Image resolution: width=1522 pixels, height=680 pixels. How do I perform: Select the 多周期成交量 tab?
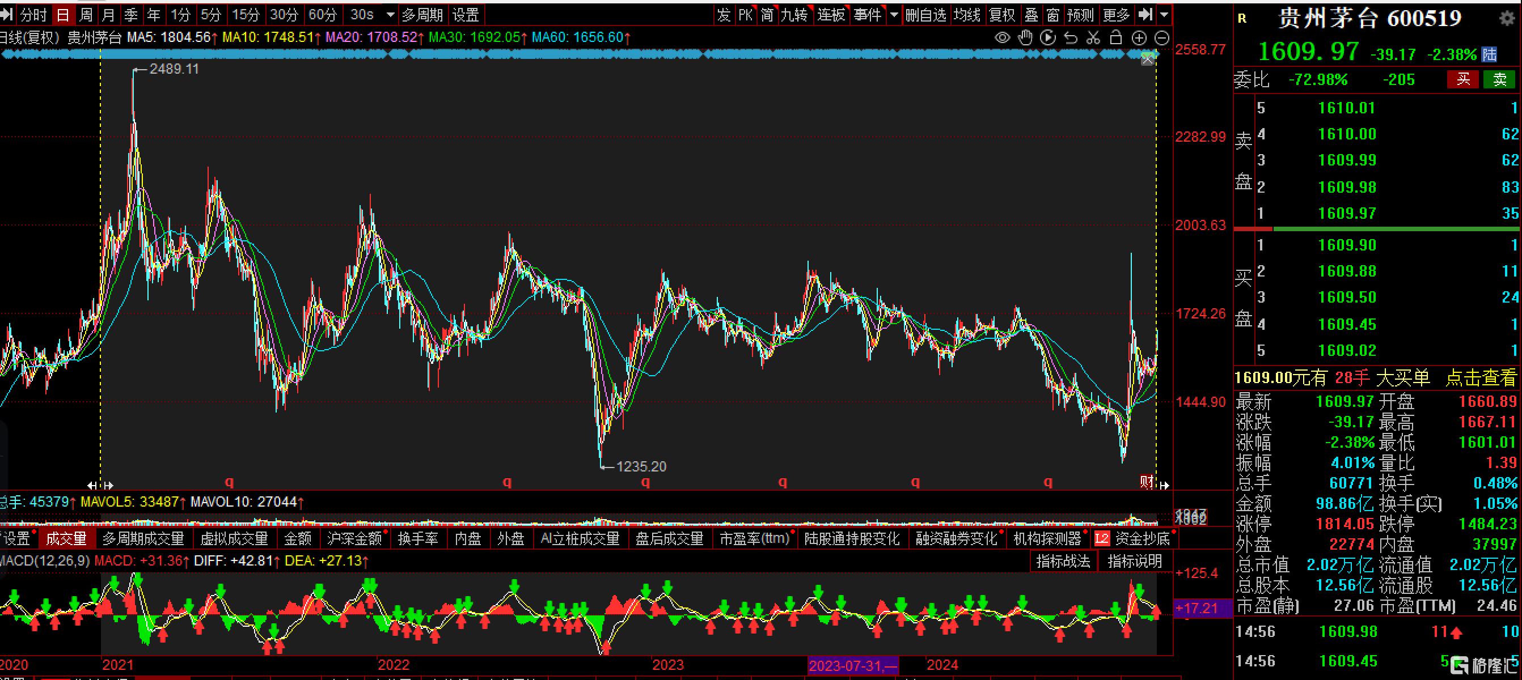pos(143,538)
